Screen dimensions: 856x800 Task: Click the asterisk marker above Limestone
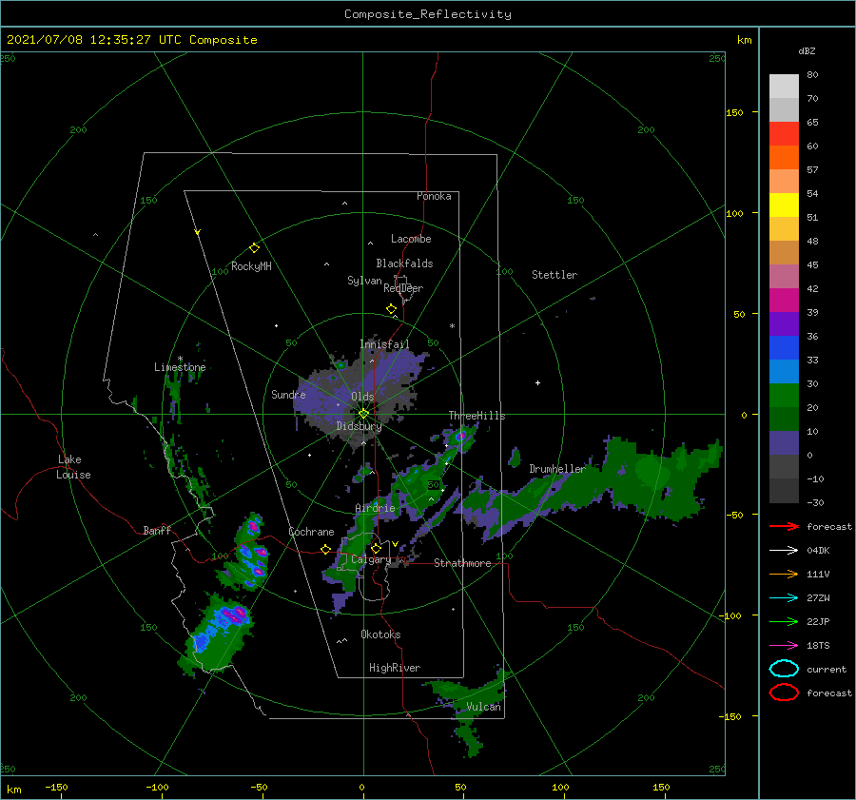point(180,359)
